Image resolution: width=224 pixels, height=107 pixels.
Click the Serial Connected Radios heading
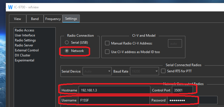(183, 65)
